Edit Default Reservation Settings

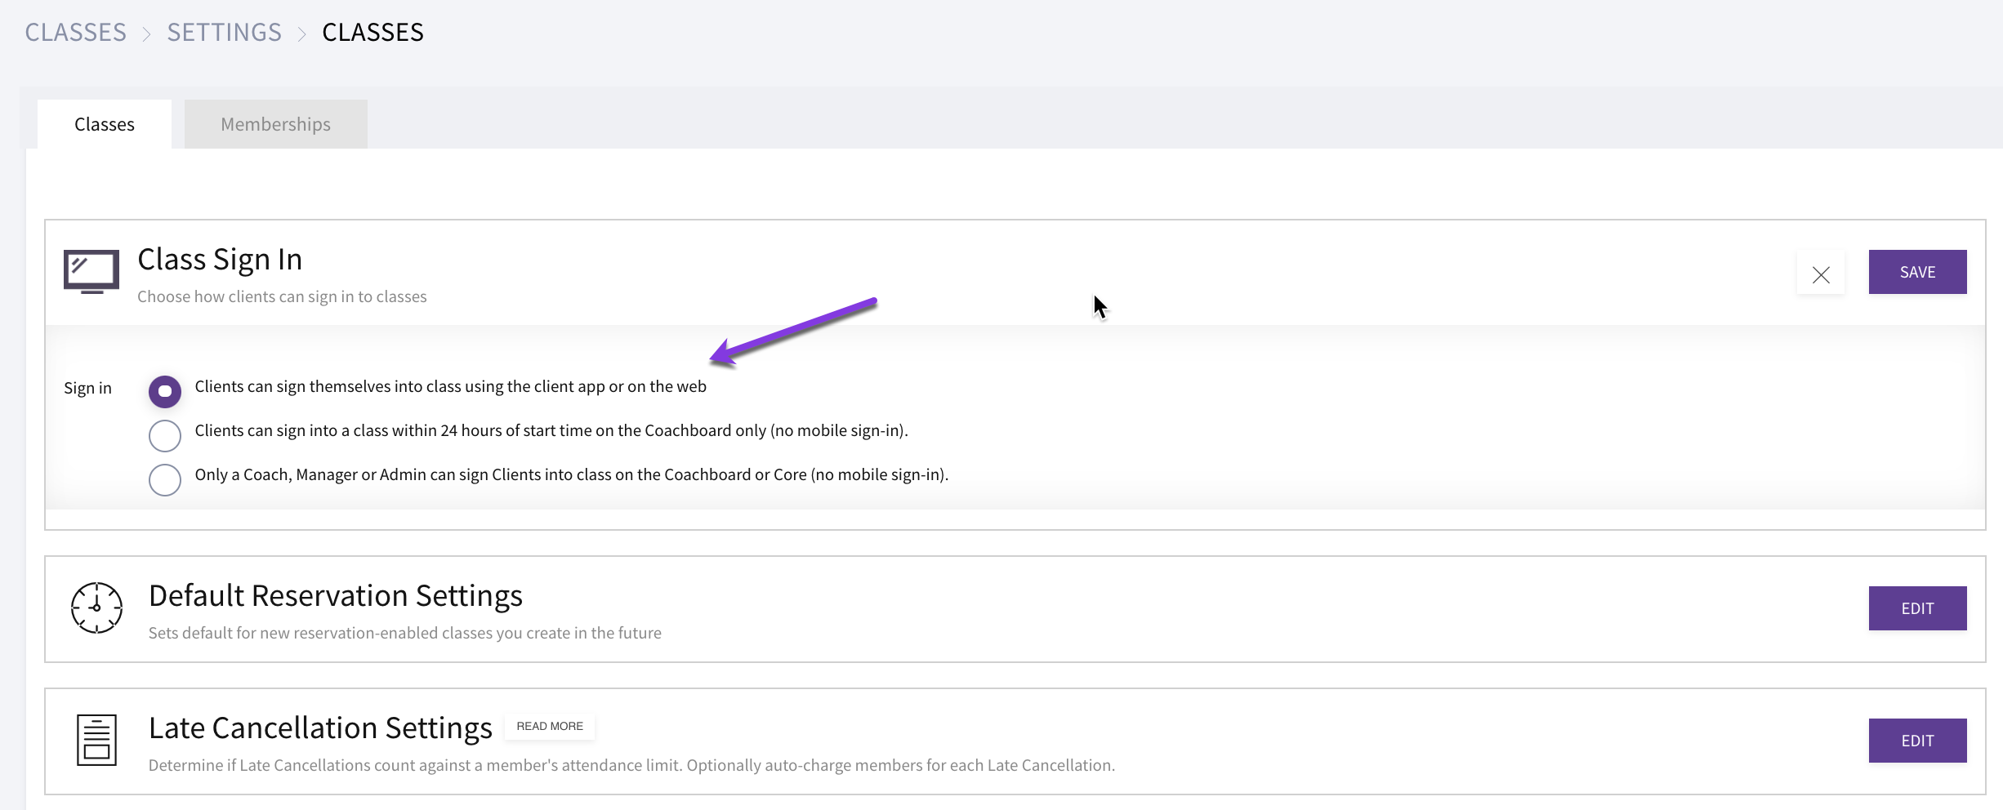click(x=1917, y=608)
